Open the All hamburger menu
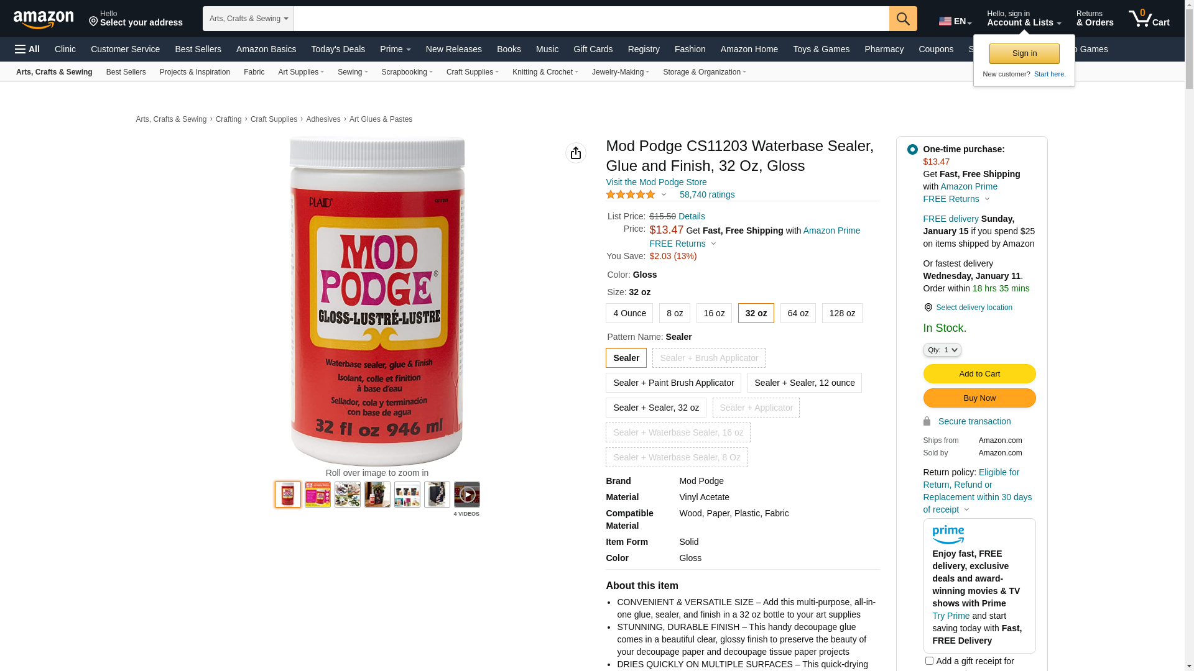1194x671 pixels. (27, 49)
